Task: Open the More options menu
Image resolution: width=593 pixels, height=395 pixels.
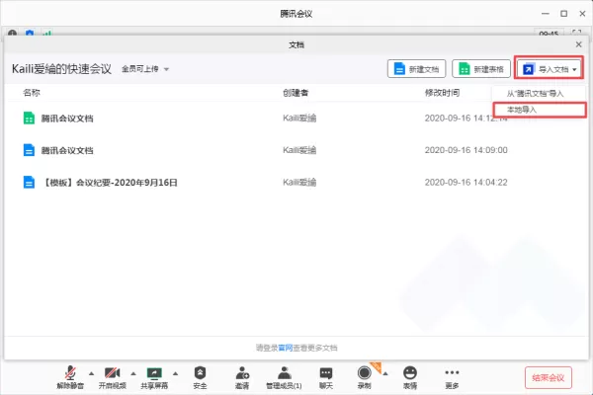Action: pos(452,377)
